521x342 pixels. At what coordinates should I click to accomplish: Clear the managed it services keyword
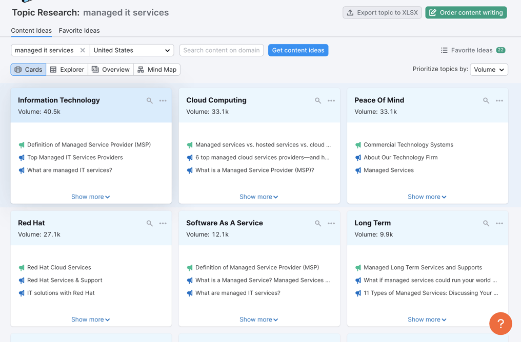tap(83, 50)
